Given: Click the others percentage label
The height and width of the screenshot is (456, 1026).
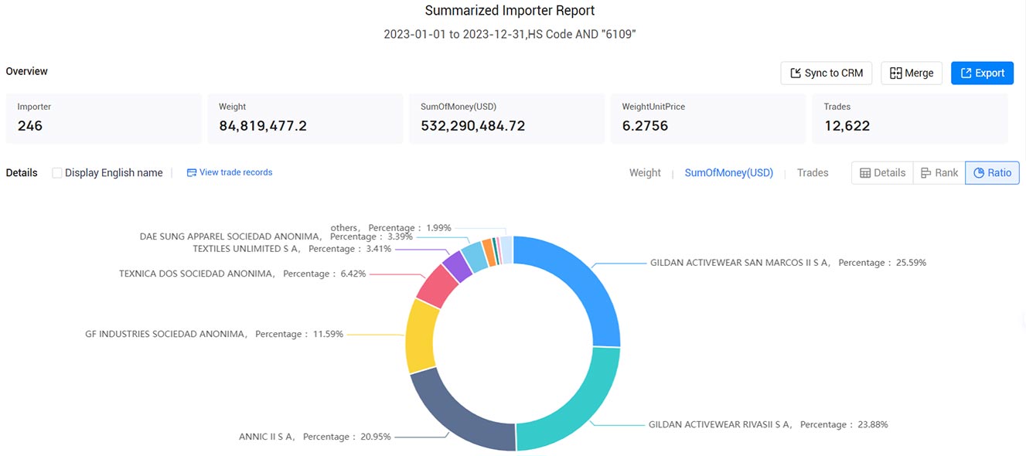Looking at the screenshot, I should 390,228.
